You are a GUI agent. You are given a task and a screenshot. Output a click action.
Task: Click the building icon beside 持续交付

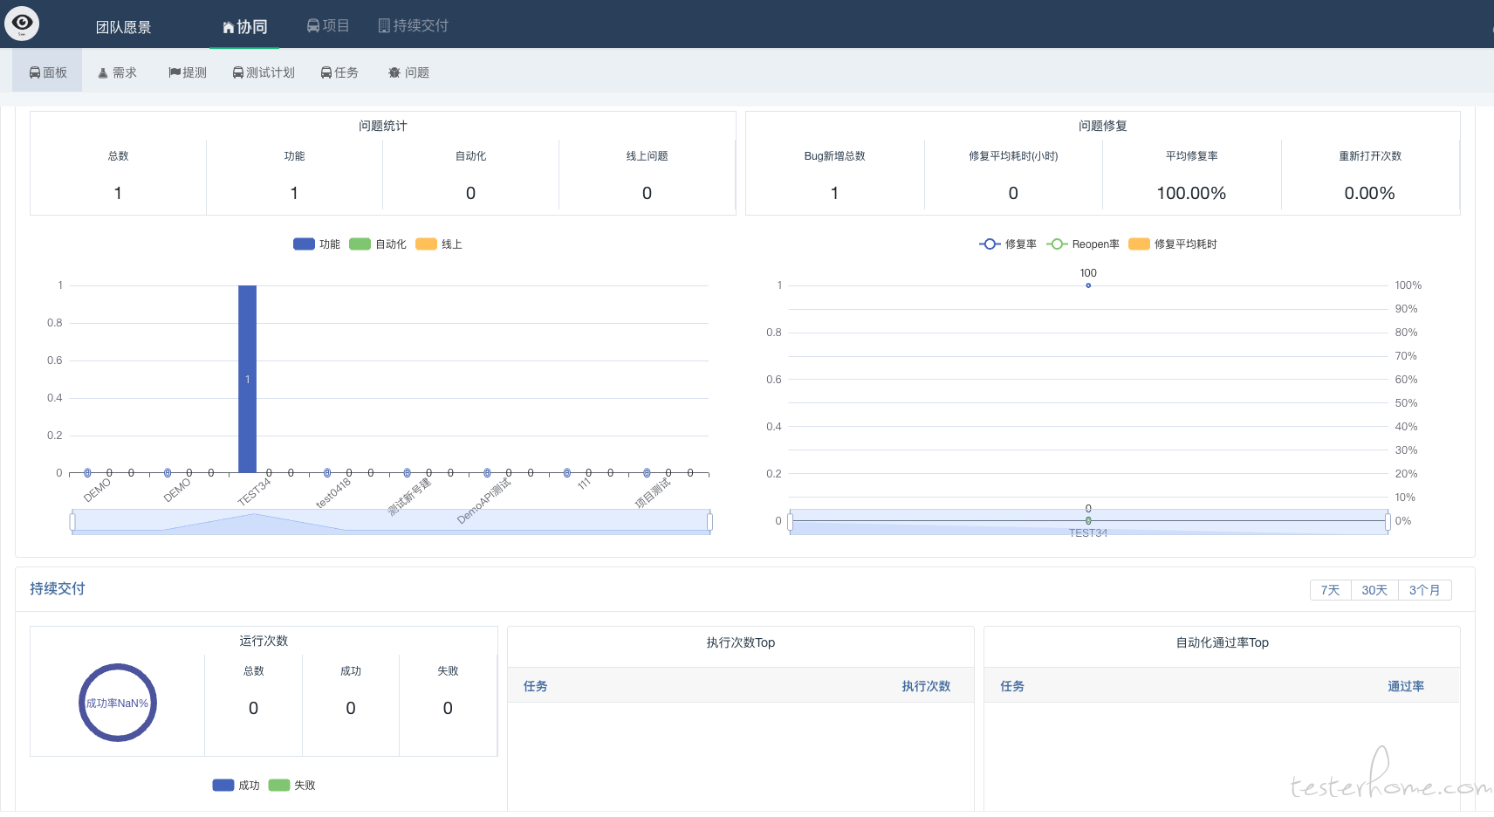pos(384,26)
